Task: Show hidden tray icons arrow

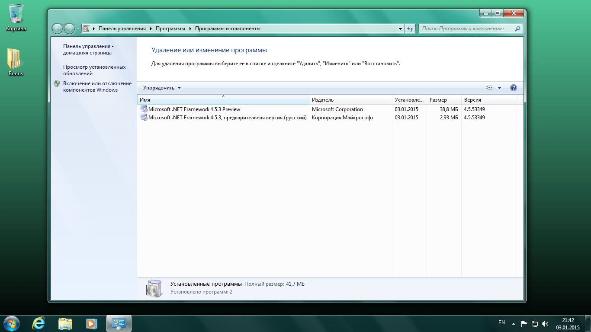Action: tap(514, 323)
